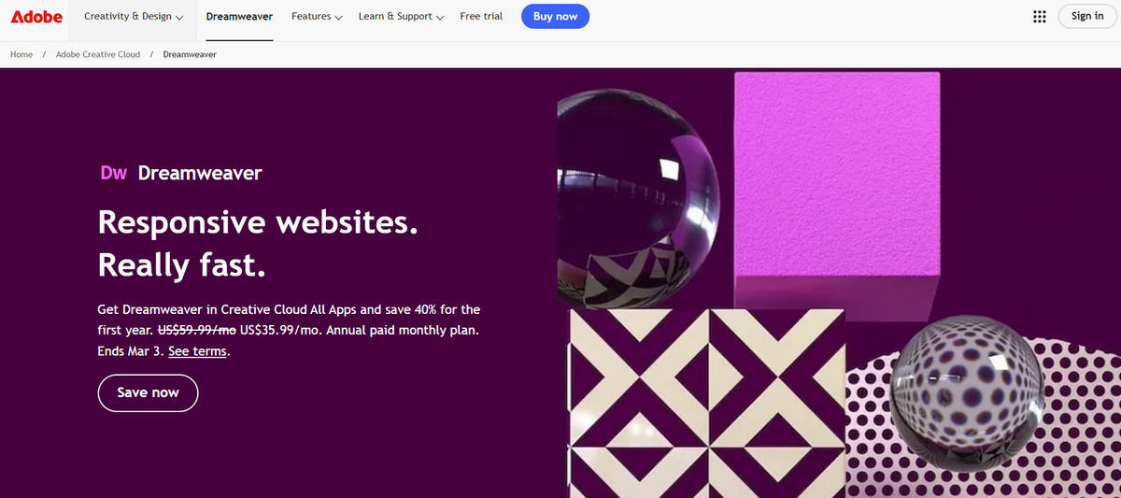Click the patterned white geometric block

(x=707, y=402)
